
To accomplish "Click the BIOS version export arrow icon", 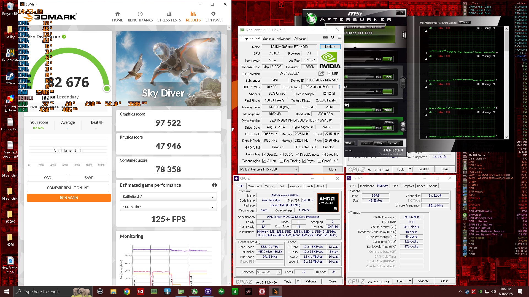I will [321, 73].
